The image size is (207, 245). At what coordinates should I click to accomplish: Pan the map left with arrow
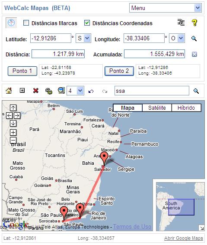coord(10,115)
